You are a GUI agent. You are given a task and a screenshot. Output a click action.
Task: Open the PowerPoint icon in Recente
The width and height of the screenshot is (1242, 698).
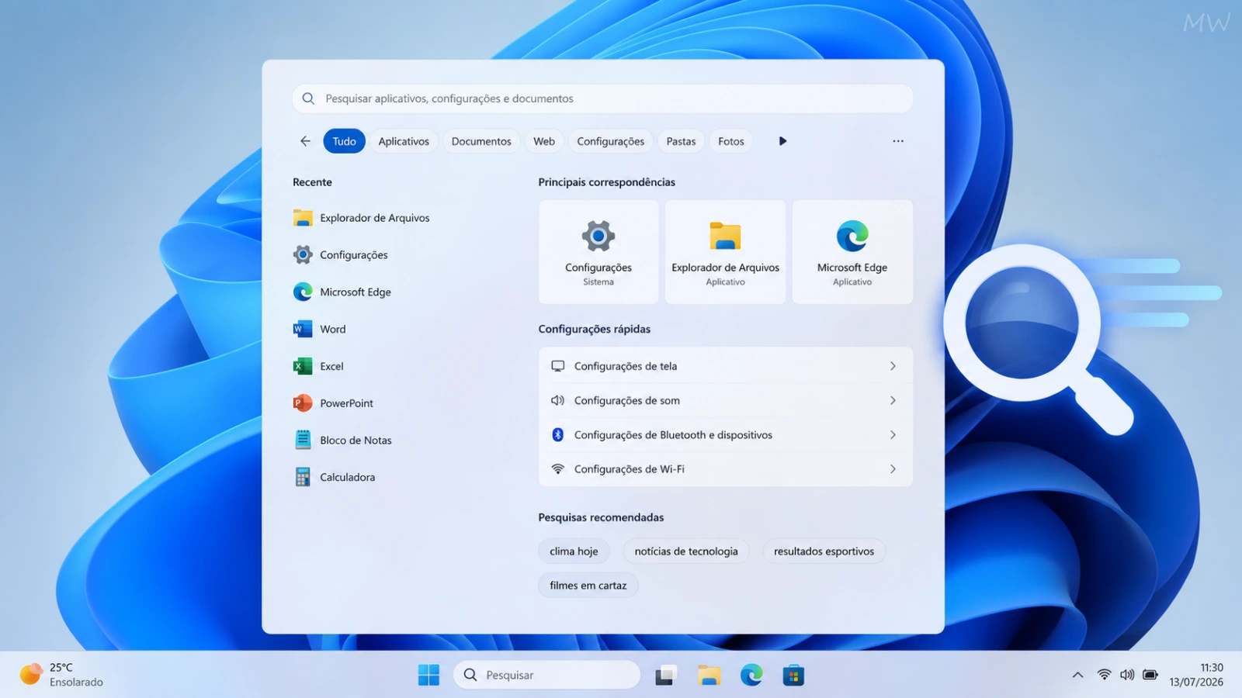pos(303,403)
